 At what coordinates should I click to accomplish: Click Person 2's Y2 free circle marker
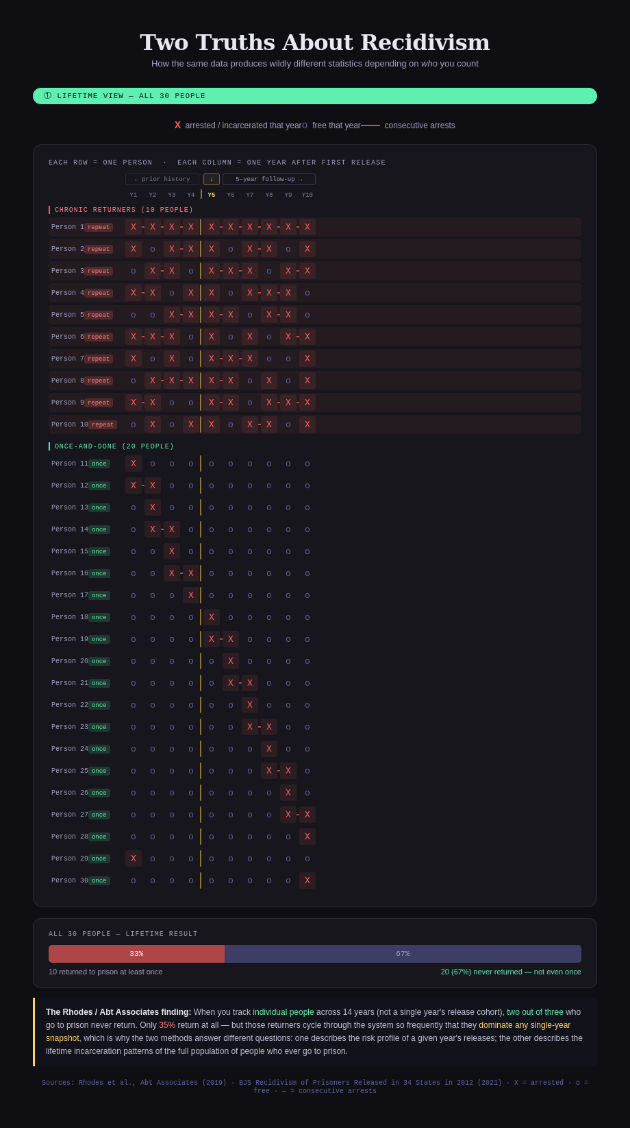tap(153, 249)
